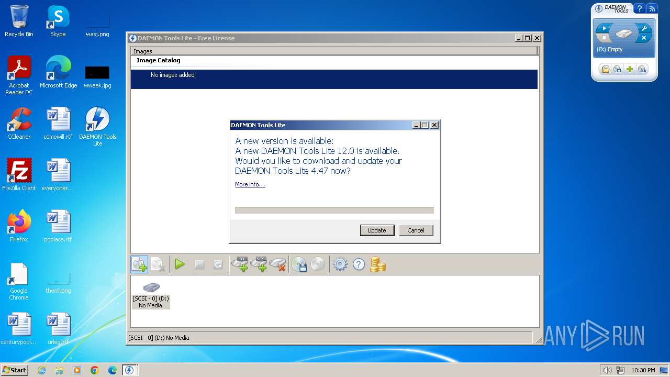
Task: Click the greyed Burn Image disc icon
Action: pos(318,264)
